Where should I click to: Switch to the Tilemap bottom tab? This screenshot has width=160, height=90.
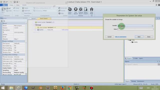(x=133, y=81)
